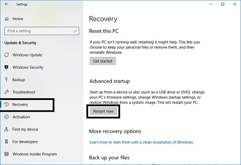This screenshot has width=241, height=165.
Task: Click the Windows Security shield icon
Action: 6,68
